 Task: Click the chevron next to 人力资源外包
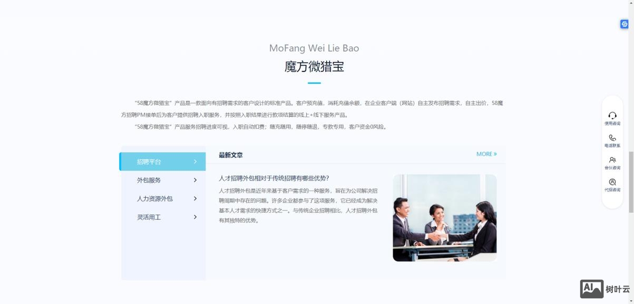(195, 198)
